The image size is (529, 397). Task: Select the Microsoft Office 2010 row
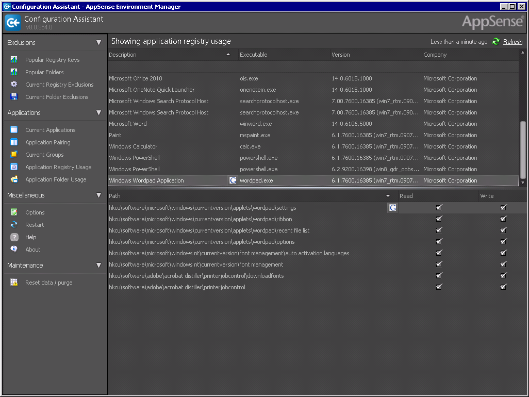[x=313, y=78]
